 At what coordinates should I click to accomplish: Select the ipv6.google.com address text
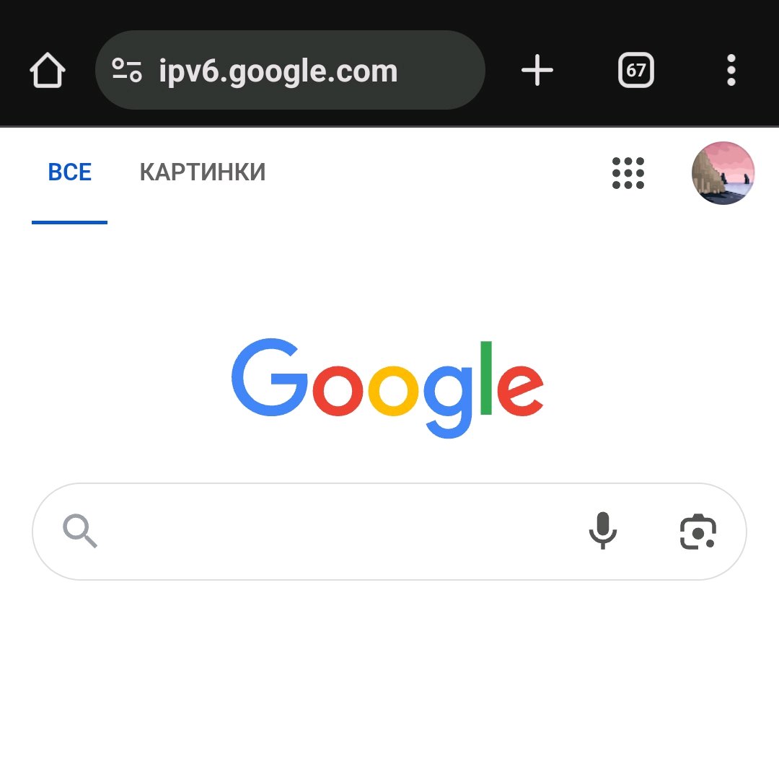coord(278,71)
